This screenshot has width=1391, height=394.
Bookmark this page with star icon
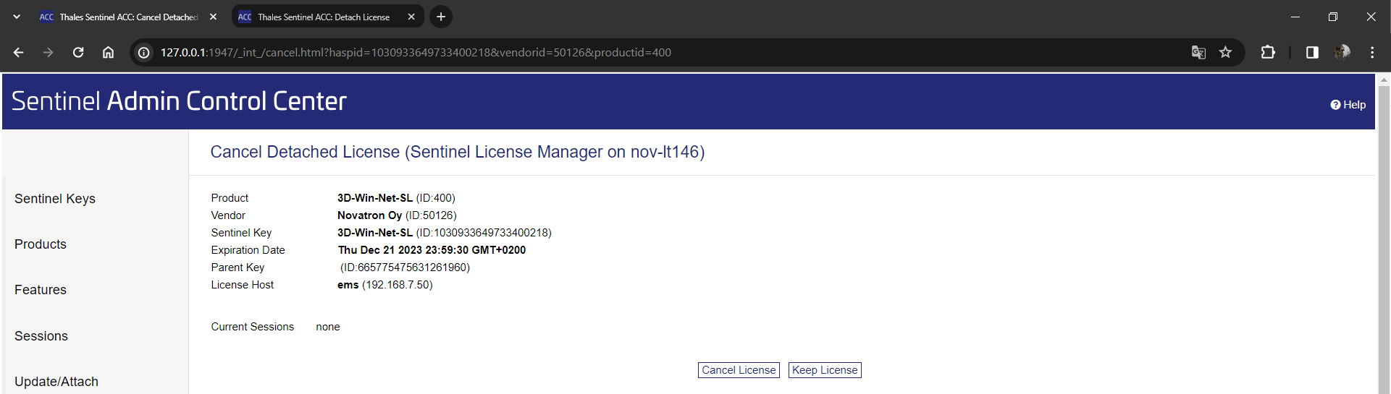click(1225, 52)
